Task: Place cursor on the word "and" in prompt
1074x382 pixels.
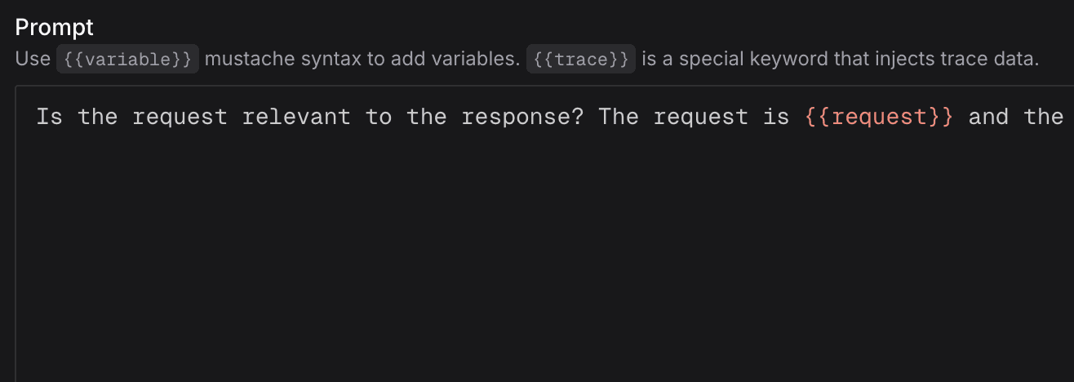Action: [988, 117]
